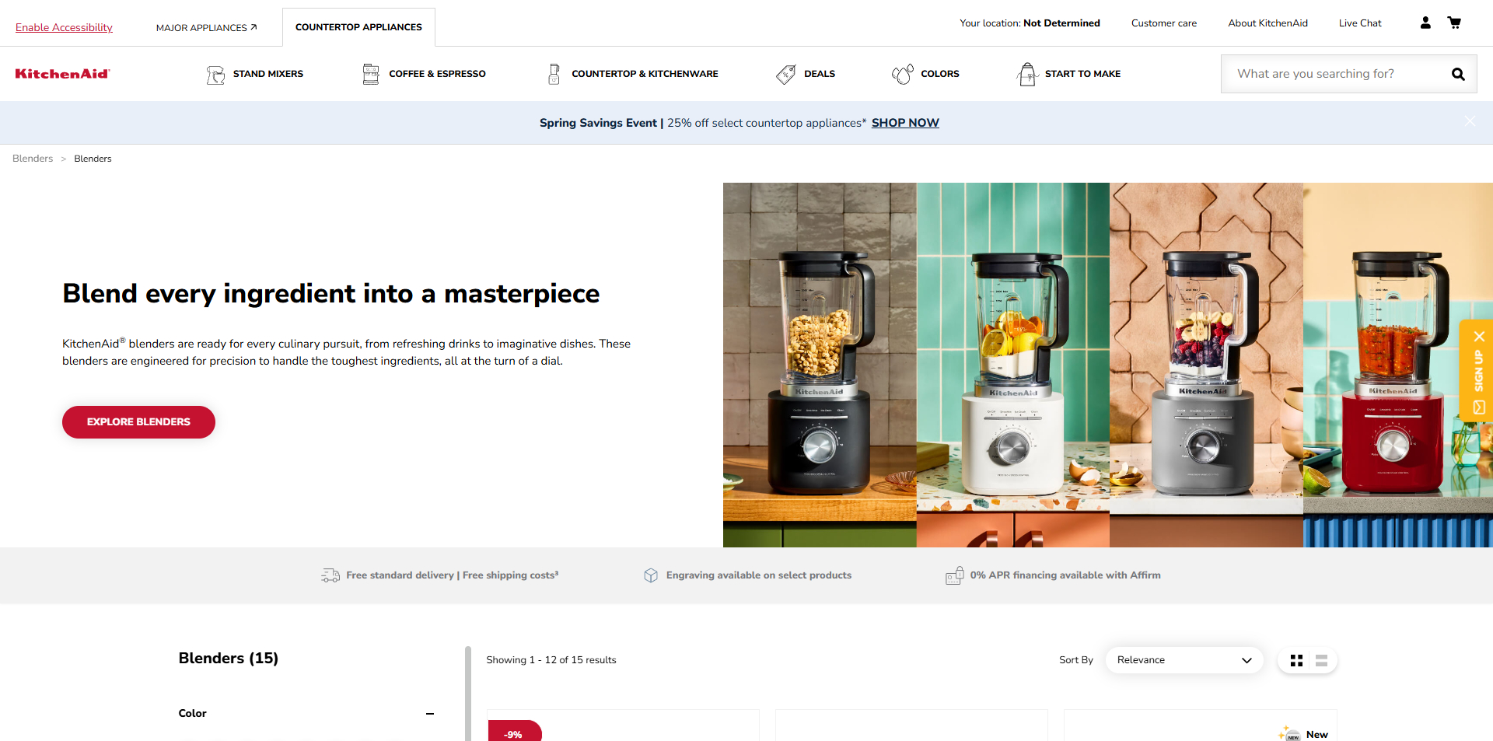Click Showing 1 - 12 of 15 results
The width and height of the screenshot is (1493, 741).
551,660
